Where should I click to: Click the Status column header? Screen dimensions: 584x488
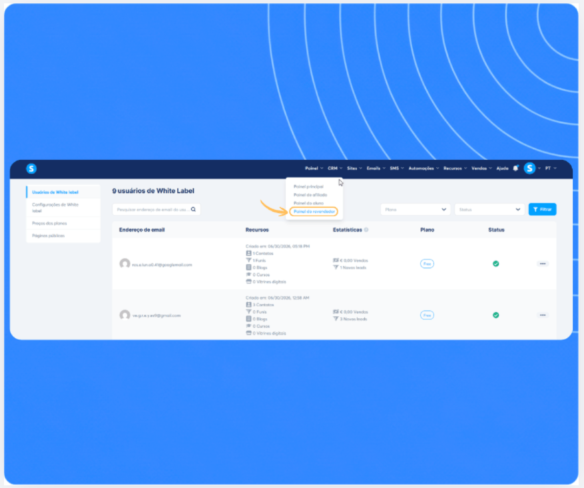click(496, 230)
